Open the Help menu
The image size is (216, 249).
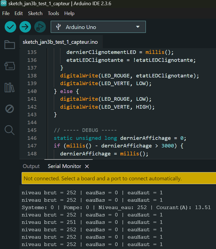pyautogui.click(x=69, y=13)
